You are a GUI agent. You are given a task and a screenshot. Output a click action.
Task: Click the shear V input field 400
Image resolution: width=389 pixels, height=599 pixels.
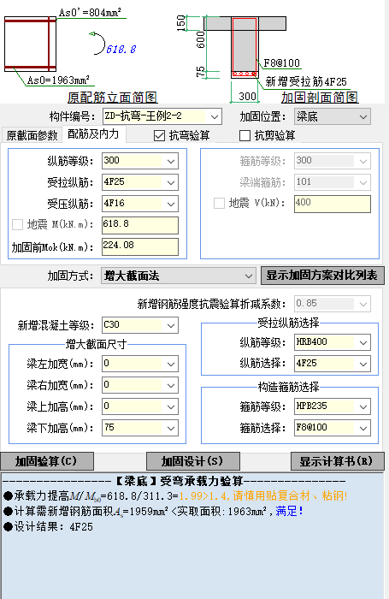[333, 204]
